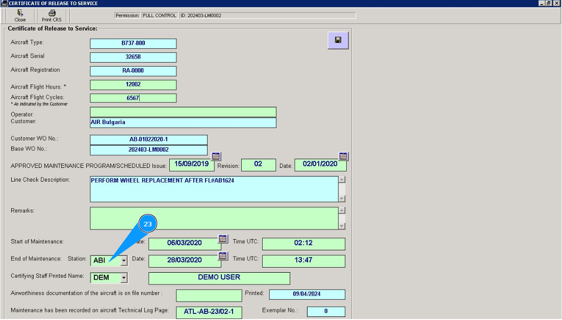Expand the Certifying Staff DEM dropdown

tap(123, 278)
